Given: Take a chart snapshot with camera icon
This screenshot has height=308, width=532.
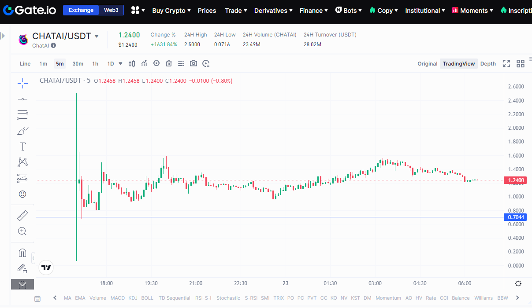Looking at the screenshot, I should coord(193,64).
